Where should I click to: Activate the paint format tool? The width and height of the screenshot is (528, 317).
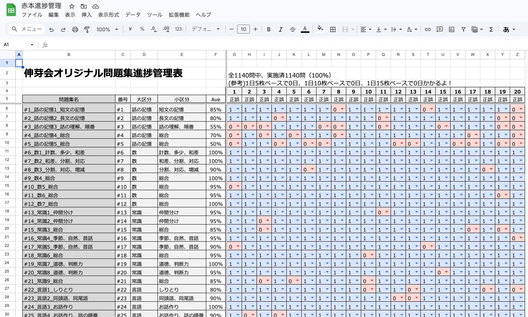pos(87,29)
